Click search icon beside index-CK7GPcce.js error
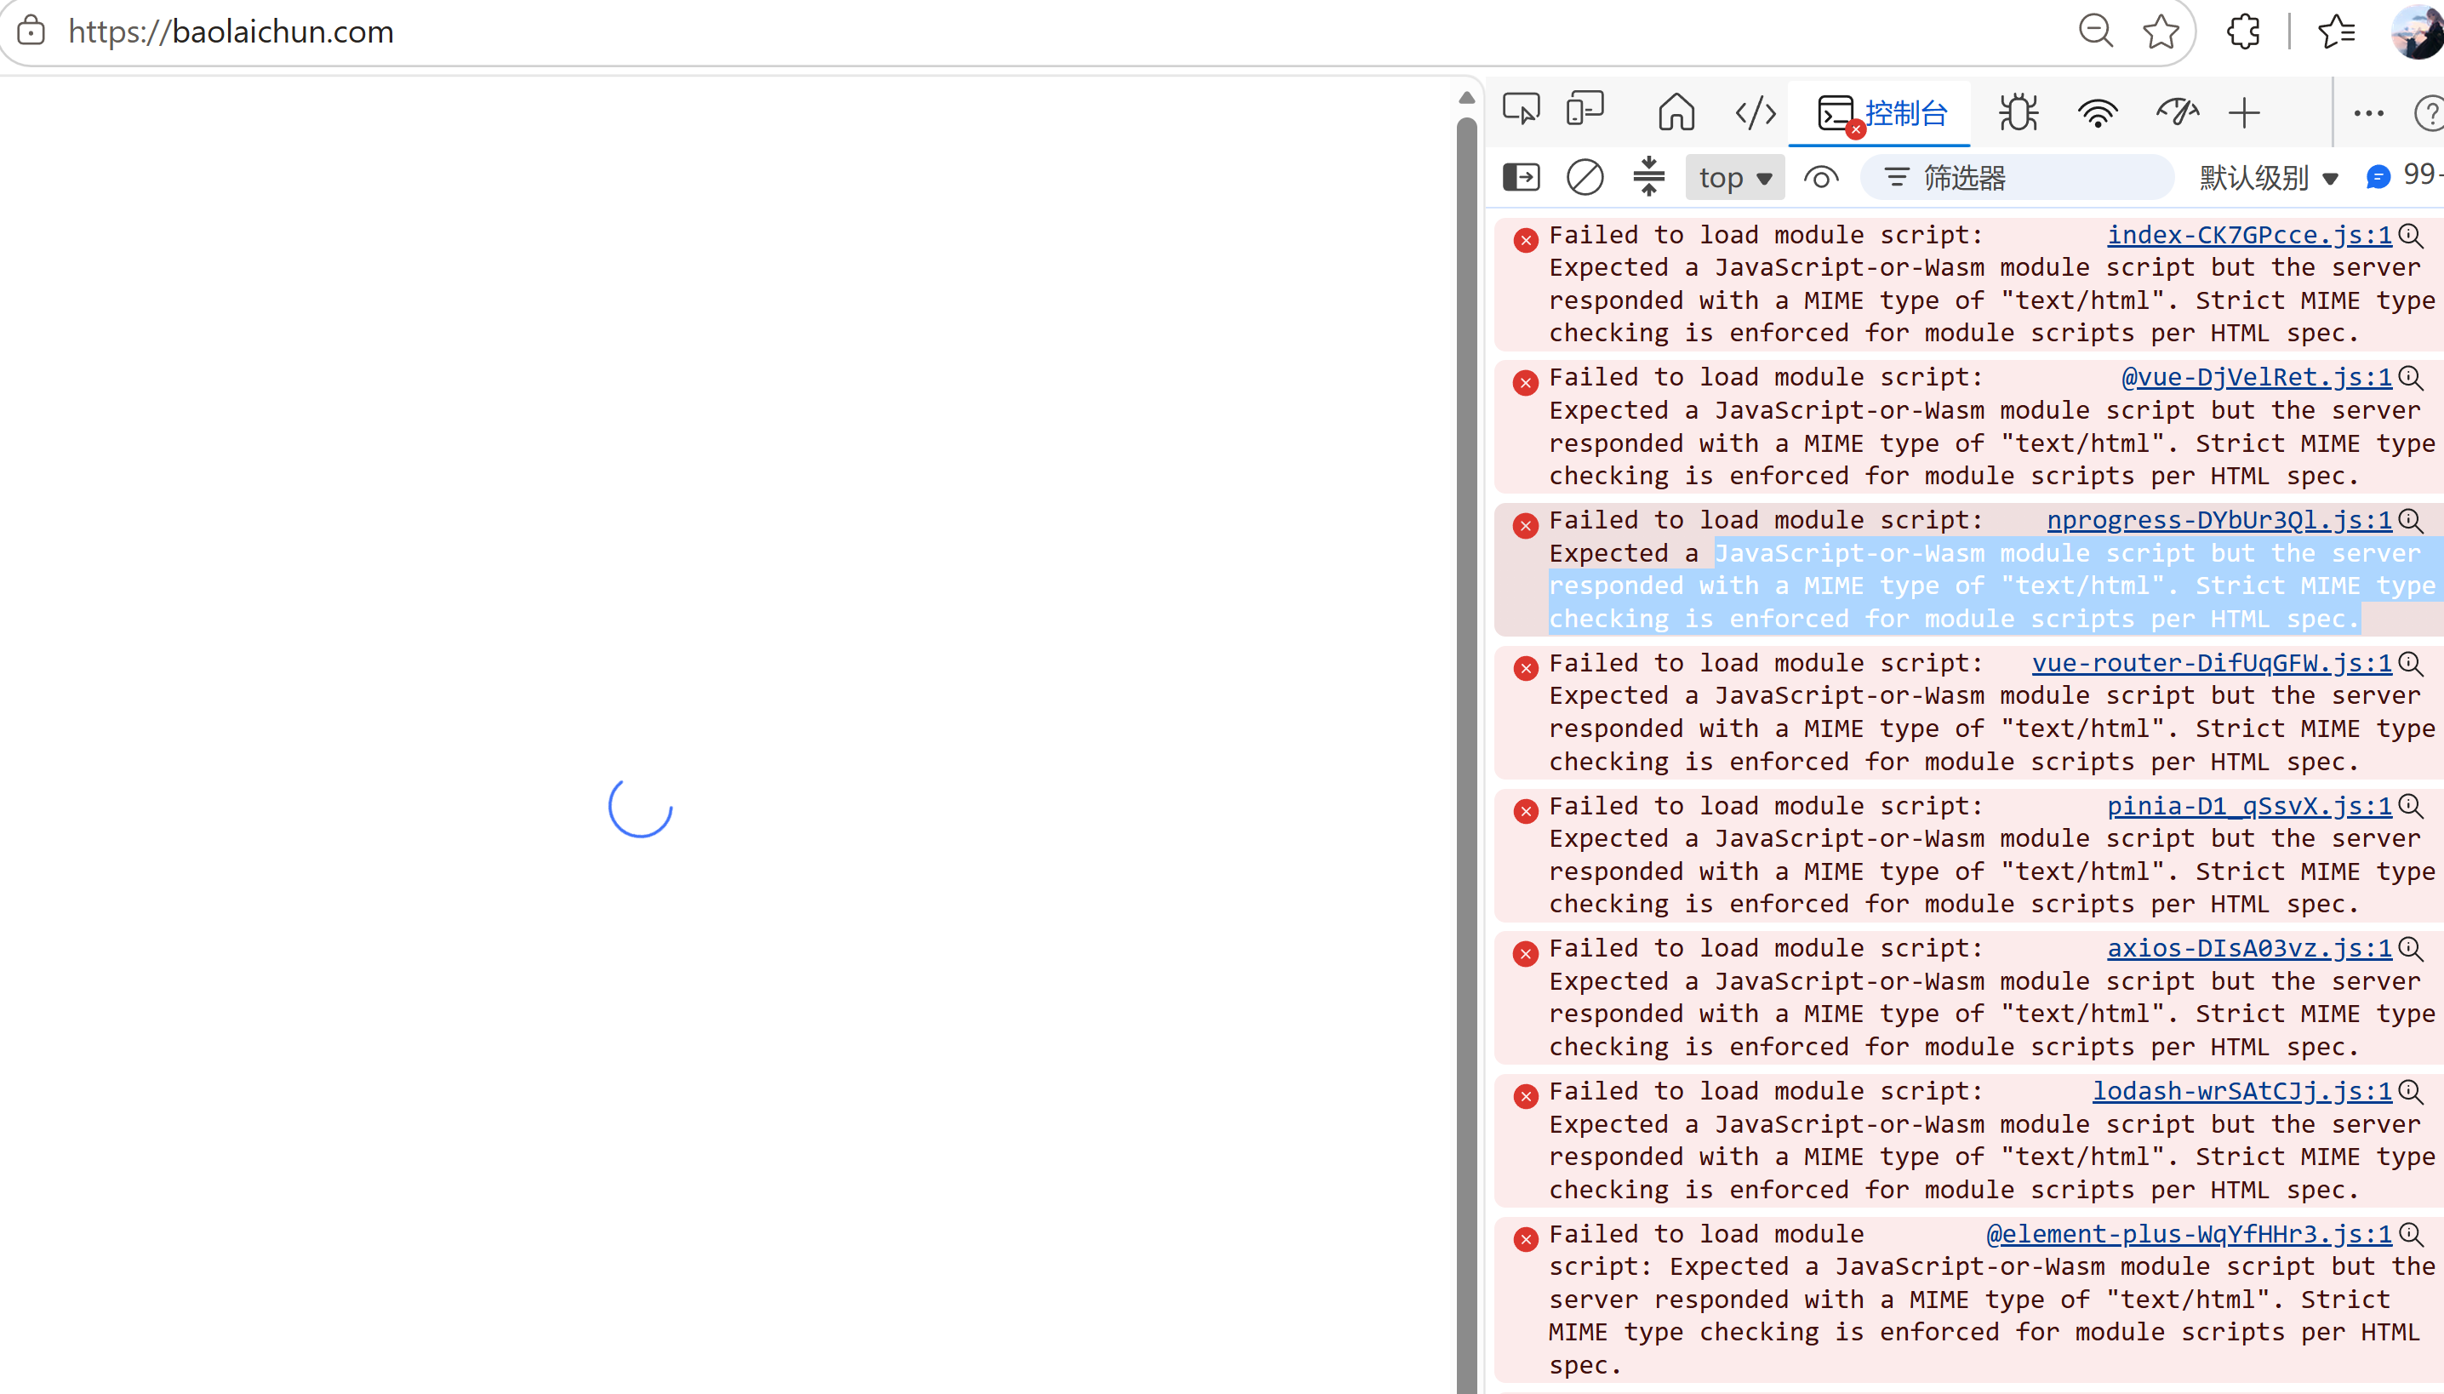2444x1394 pixels. click(x=2411, y=237)
